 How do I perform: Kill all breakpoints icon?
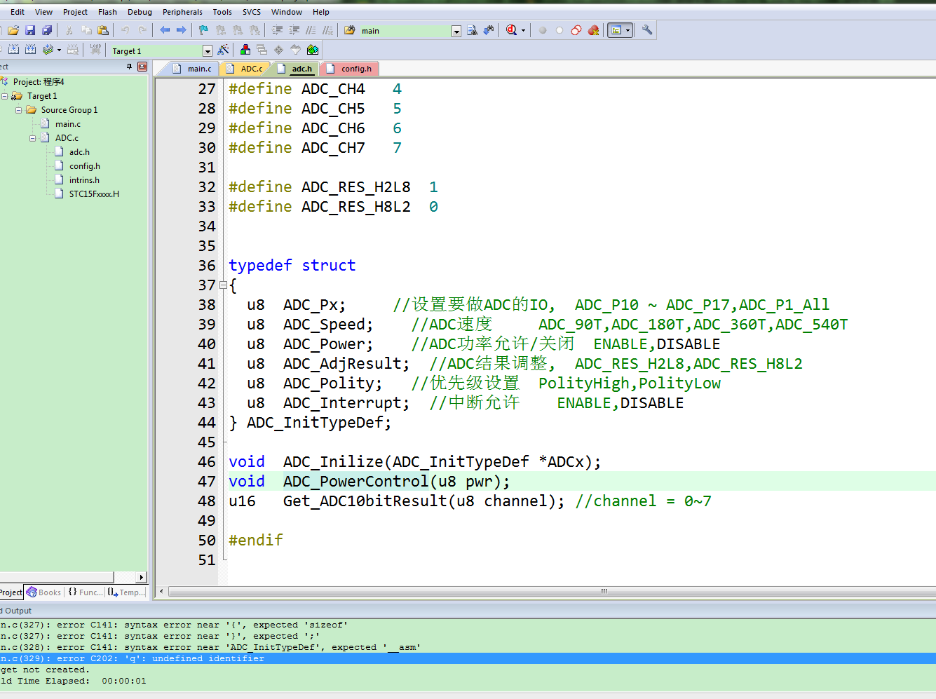point(593,30)
